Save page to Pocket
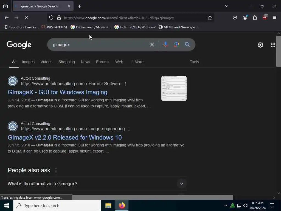Image resolution: width=281 pixels, height=211 pixels. (x=235, y=18)
